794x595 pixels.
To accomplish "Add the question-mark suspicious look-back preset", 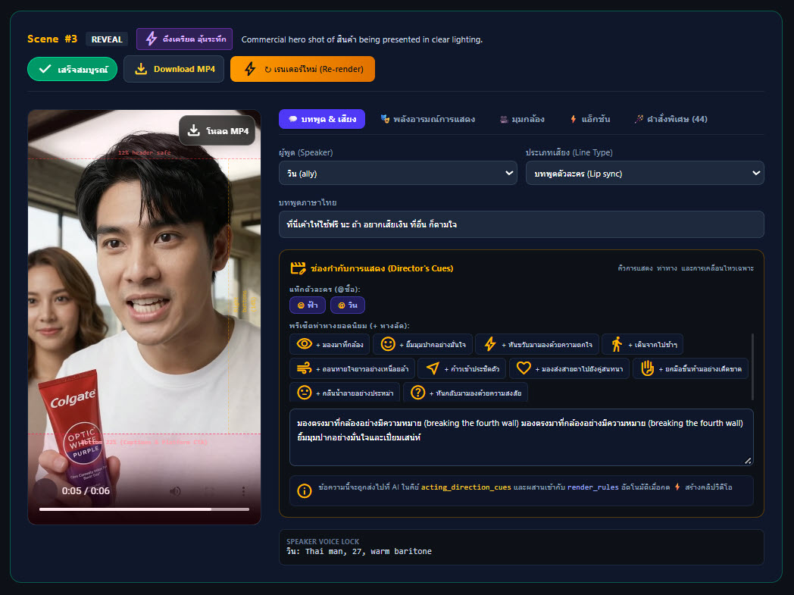I will (x=465, y=393).
